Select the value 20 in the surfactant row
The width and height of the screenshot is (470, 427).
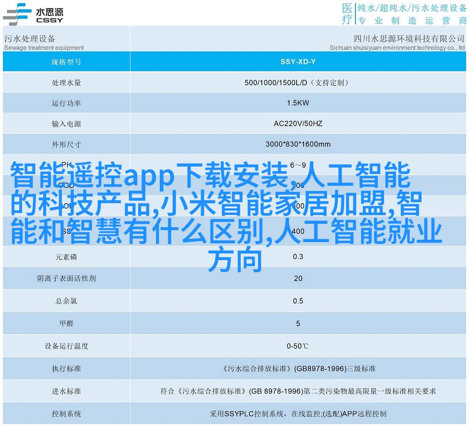(298, 279)
